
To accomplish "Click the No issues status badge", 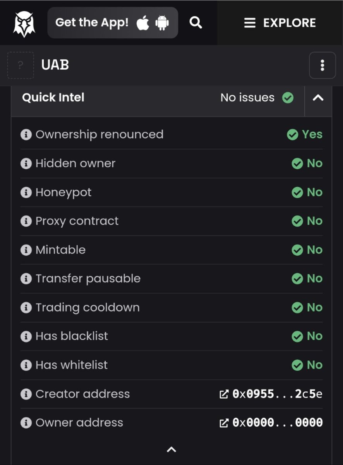I will pyautogui.click(x=257, y=98).
